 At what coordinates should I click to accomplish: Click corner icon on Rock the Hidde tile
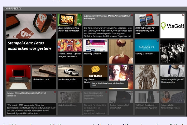point(106,92)
